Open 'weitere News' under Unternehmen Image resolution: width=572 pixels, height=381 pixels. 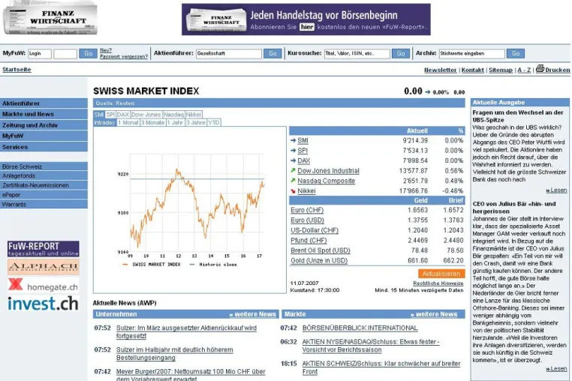(252, 314)
